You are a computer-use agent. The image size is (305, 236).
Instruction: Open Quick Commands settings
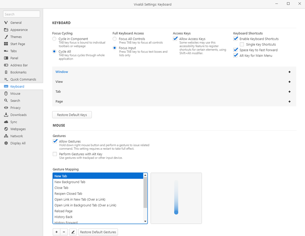[x=21, y=79]
